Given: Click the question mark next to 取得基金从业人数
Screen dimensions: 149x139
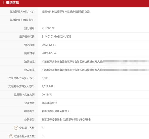Looking at the screenshot, I should click(x=11, y=136).
